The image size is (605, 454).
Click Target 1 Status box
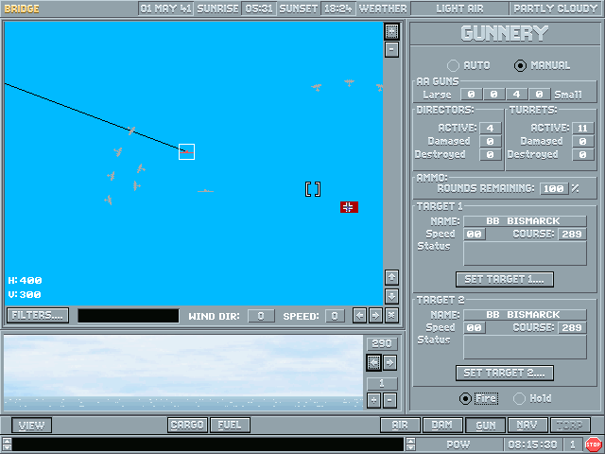click(x=525, y=253)
